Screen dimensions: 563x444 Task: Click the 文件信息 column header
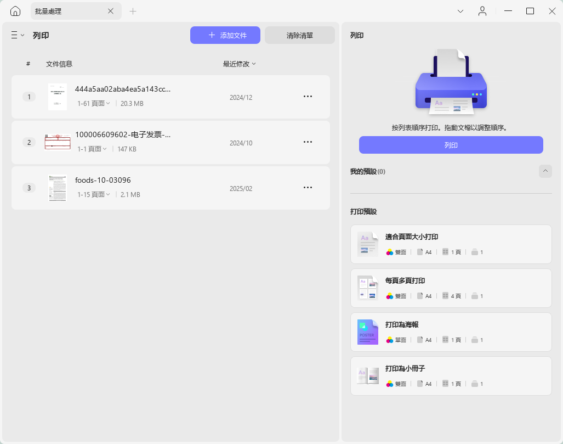coord(59,64)
